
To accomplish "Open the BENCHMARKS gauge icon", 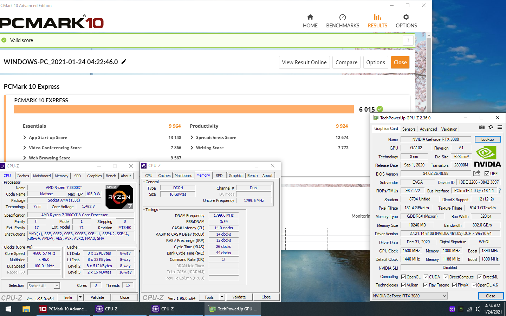I will (x=343, y=17).
